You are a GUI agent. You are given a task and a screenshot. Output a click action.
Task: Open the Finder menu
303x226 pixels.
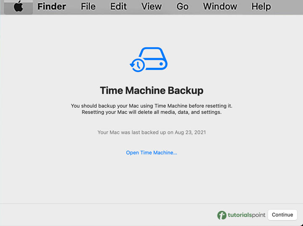[x=51, y=7]
